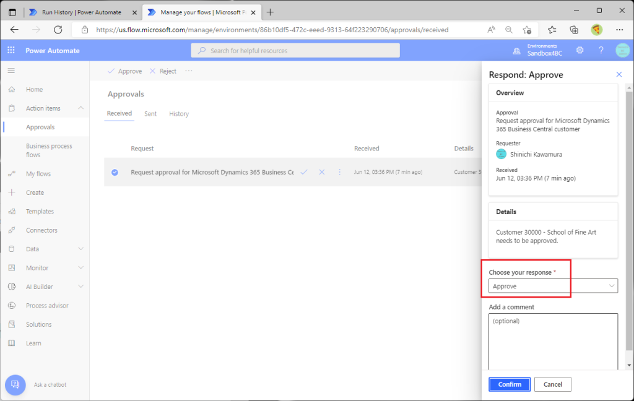The height and width of the screenshot is (401, 634).
Task: Refresh the page
Action: (x=58, y=30)
